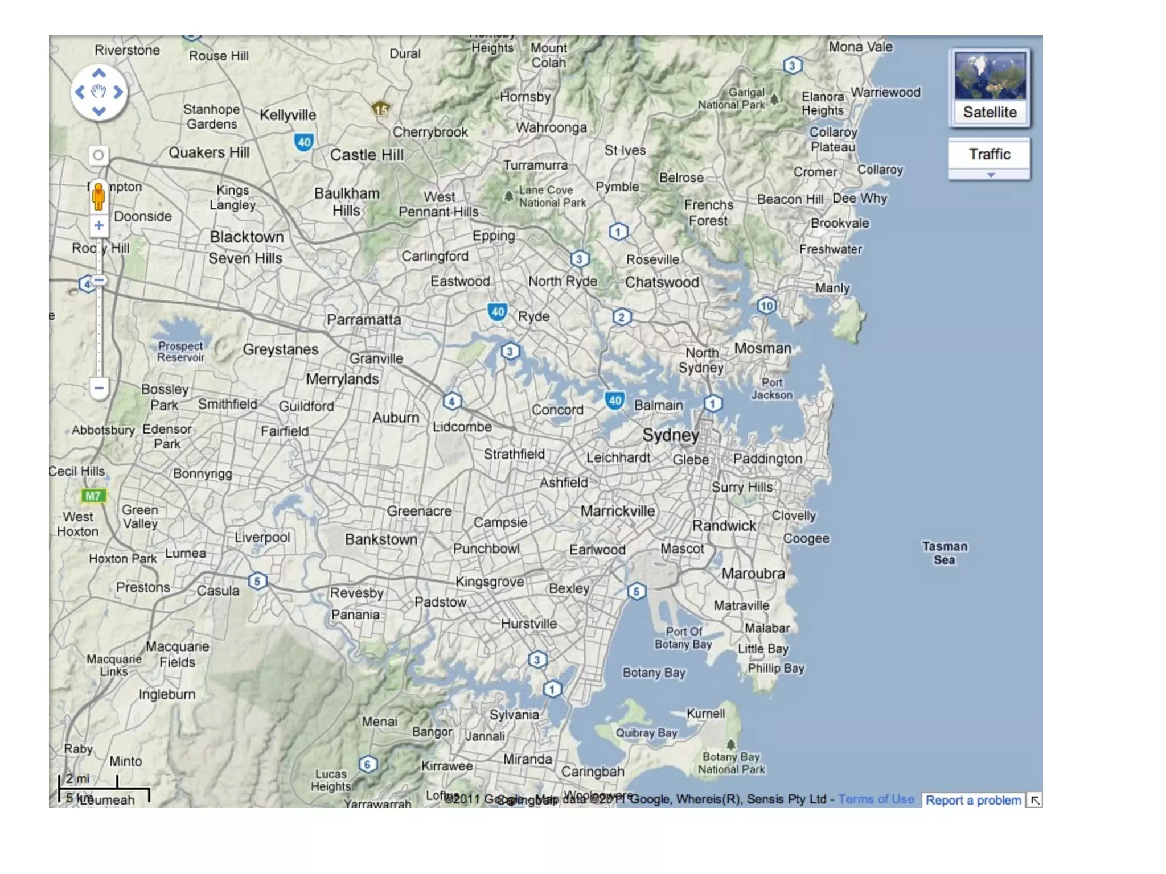
Task: Click the Parramatta map label
Action: click(x=364, y=320)
